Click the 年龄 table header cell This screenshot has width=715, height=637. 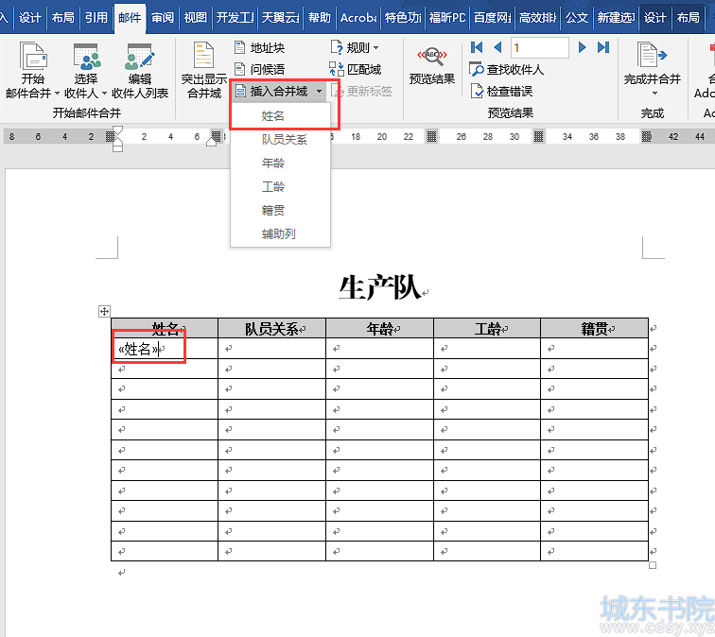[x=380, y=328]
